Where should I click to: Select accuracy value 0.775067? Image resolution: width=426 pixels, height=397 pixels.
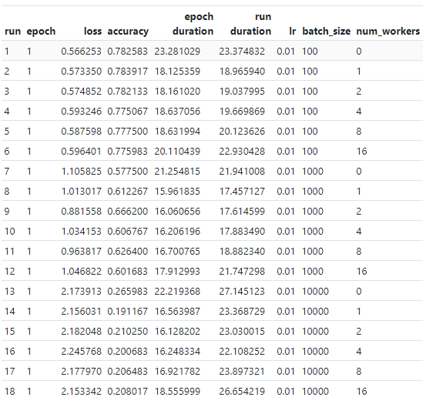tap(127, 112)
